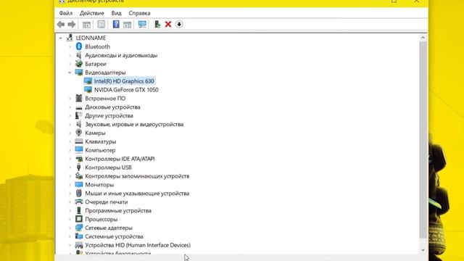
Task: Click the Процессоры chip icon
Action: (79, 219)
